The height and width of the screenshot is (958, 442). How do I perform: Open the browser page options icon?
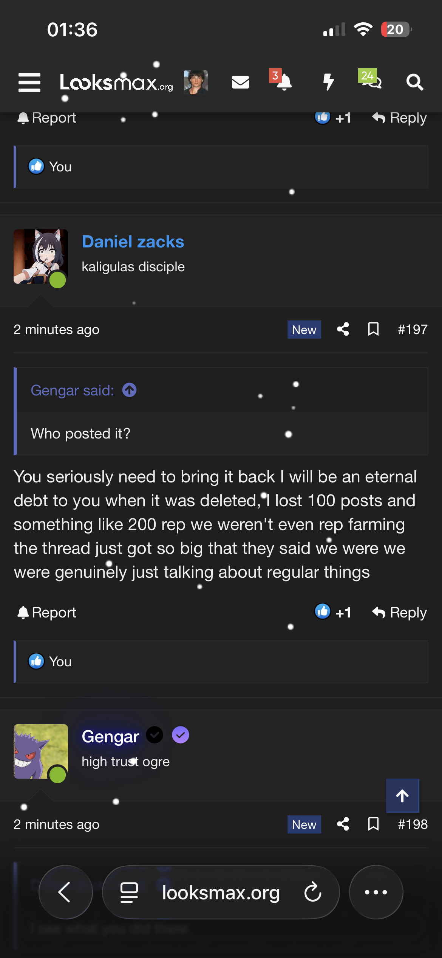pyautogui.click(x=129, y=892)
